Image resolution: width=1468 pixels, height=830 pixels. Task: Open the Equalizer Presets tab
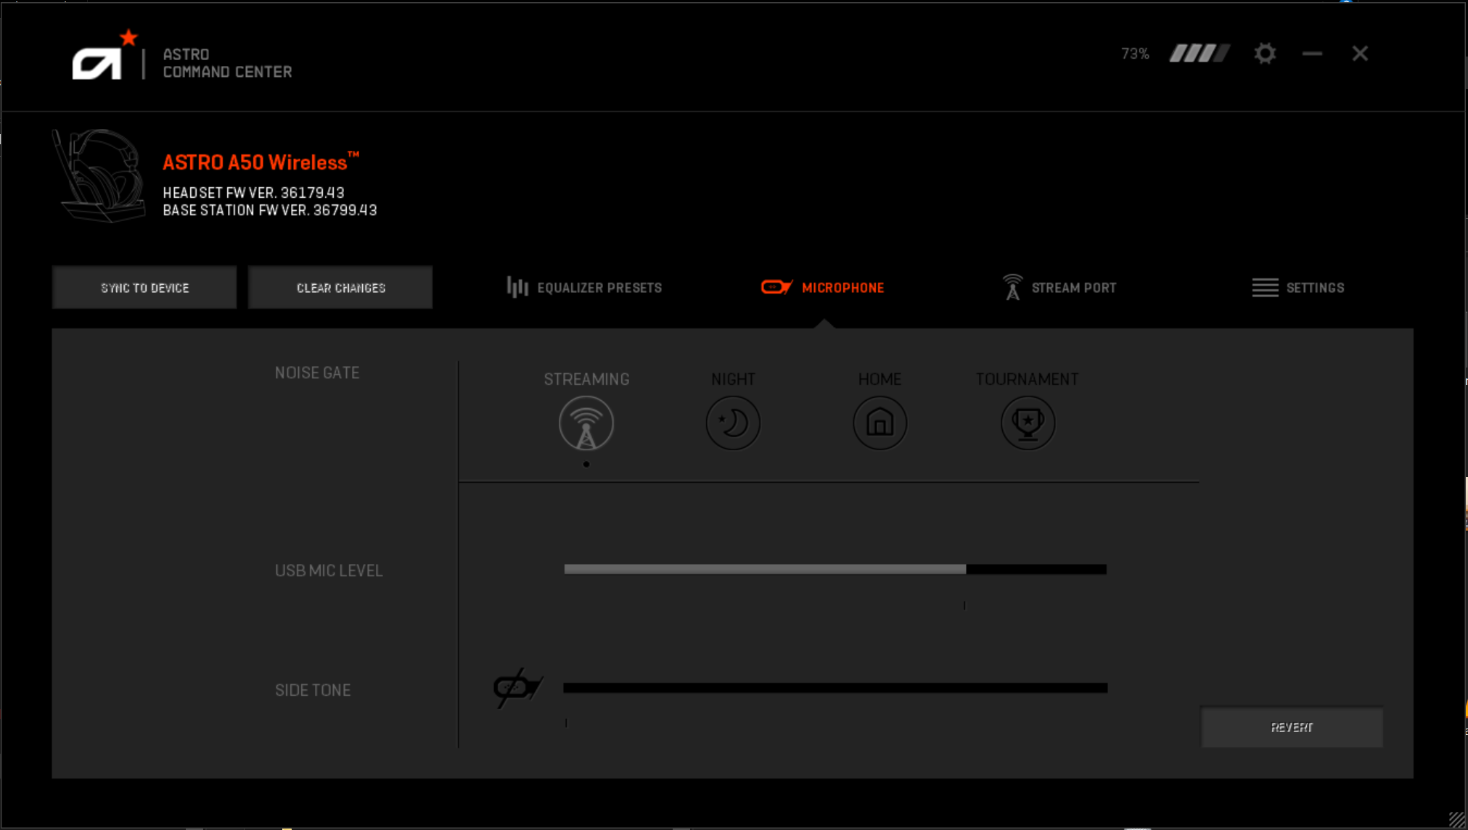pos(585,288)
